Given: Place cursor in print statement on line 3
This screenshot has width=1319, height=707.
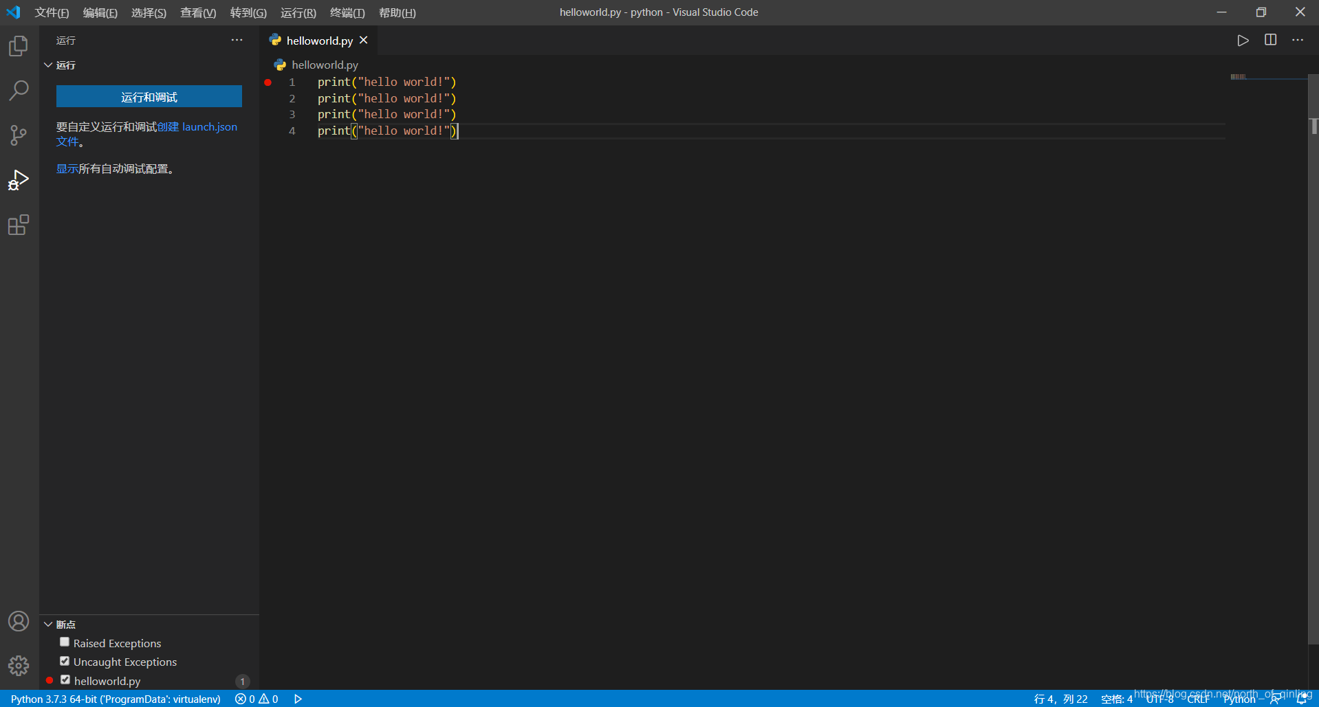Looking at the screenshot, I should pos(386,115).
